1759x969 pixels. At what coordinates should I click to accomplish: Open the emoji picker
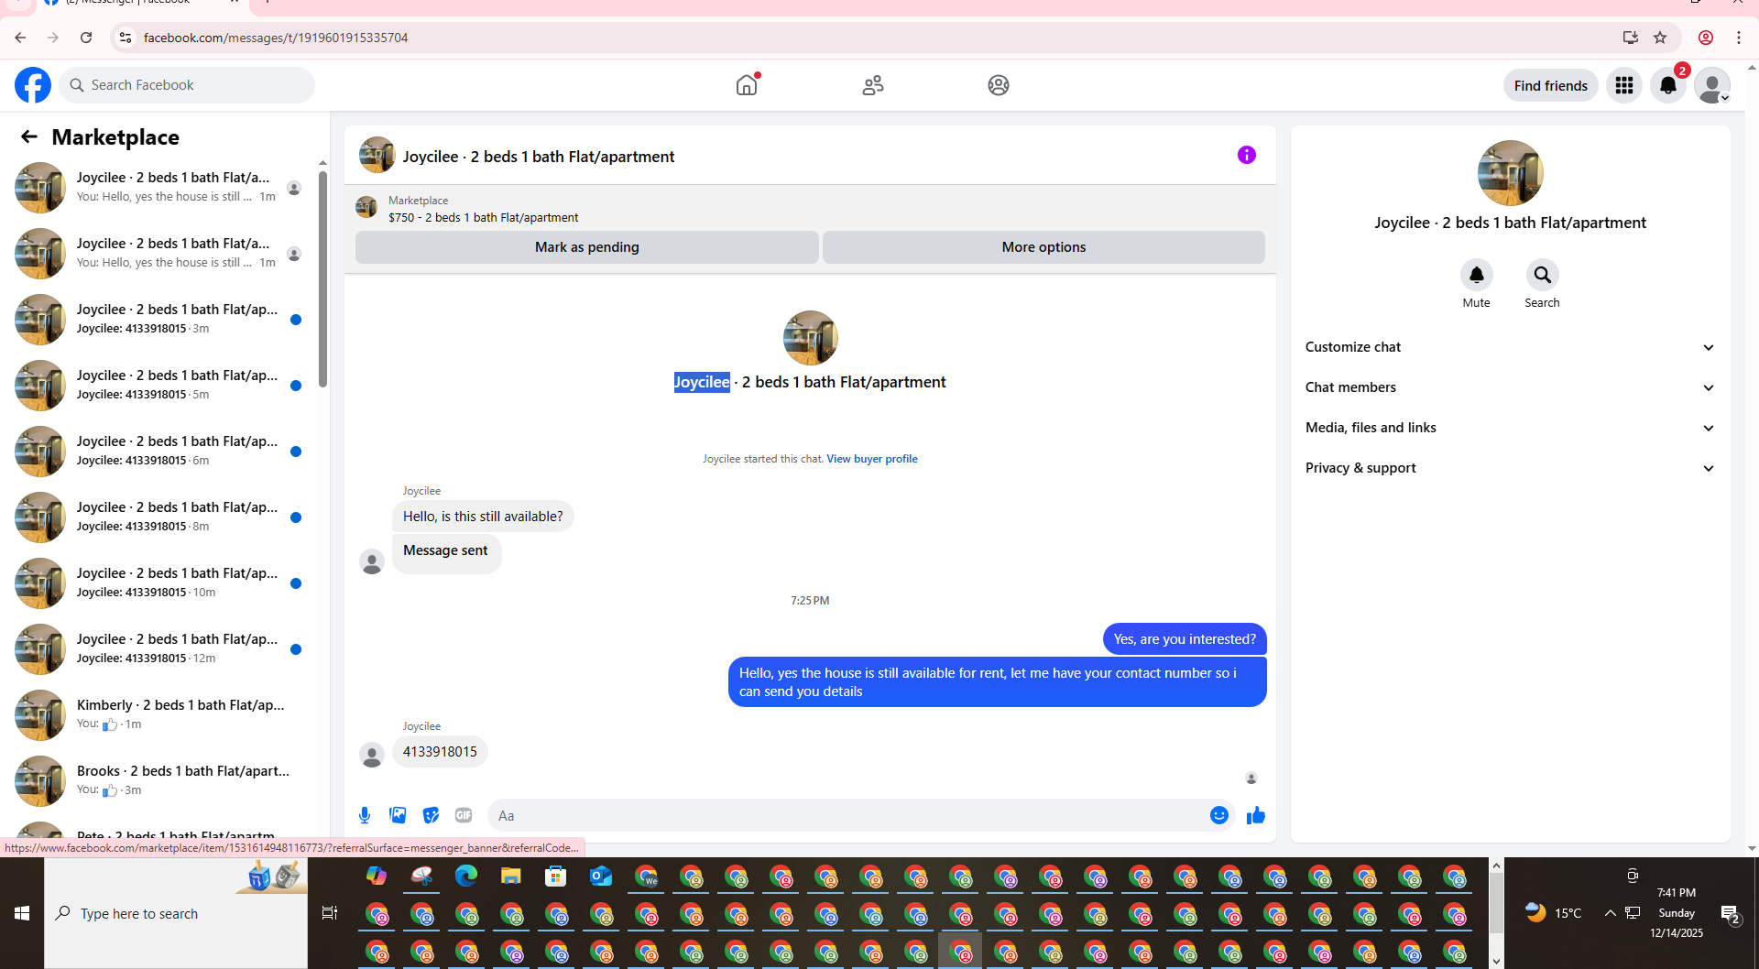(1218, 815)
